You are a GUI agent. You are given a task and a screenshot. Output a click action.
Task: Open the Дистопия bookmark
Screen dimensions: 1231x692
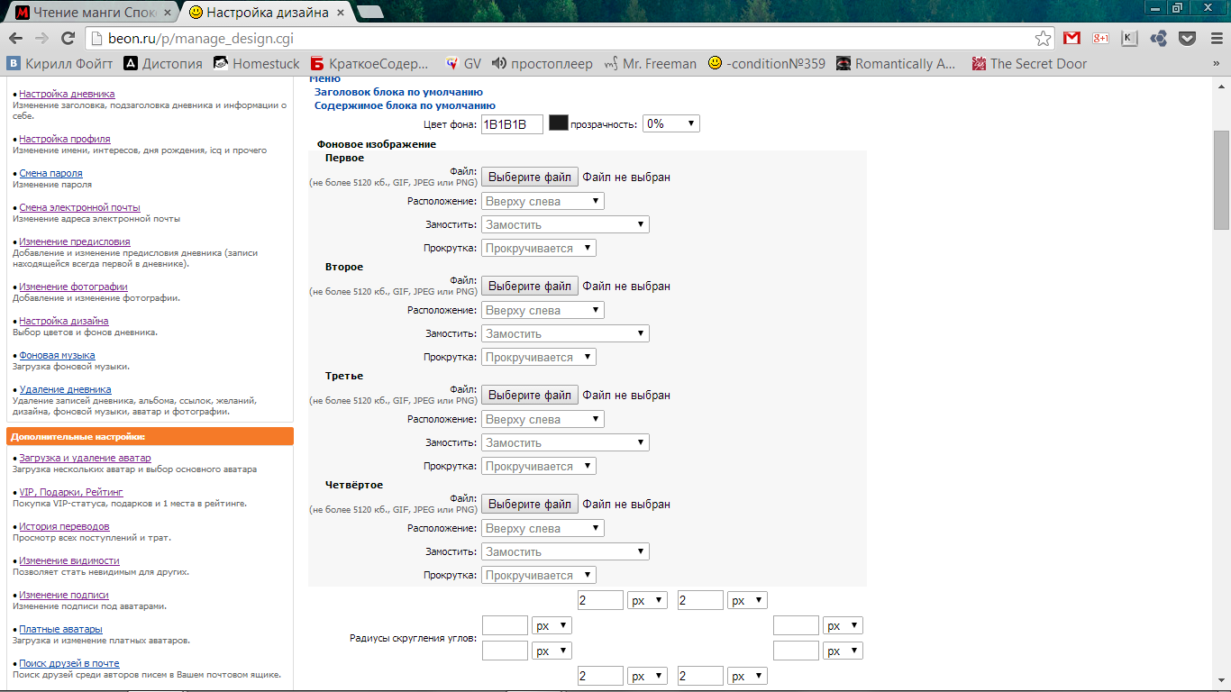pyautogui.click(x=163, y=64)
